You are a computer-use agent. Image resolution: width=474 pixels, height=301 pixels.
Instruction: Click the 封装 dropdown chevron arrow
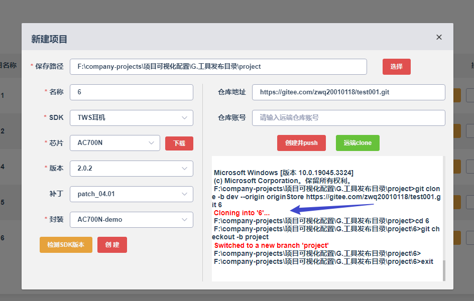tap(184, 220)
